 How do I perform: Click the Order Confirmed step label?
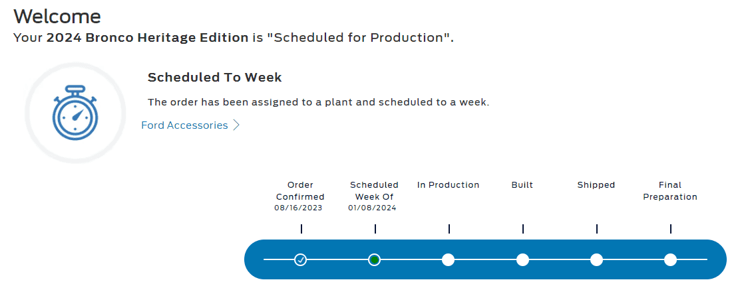(x=301, y=191)
